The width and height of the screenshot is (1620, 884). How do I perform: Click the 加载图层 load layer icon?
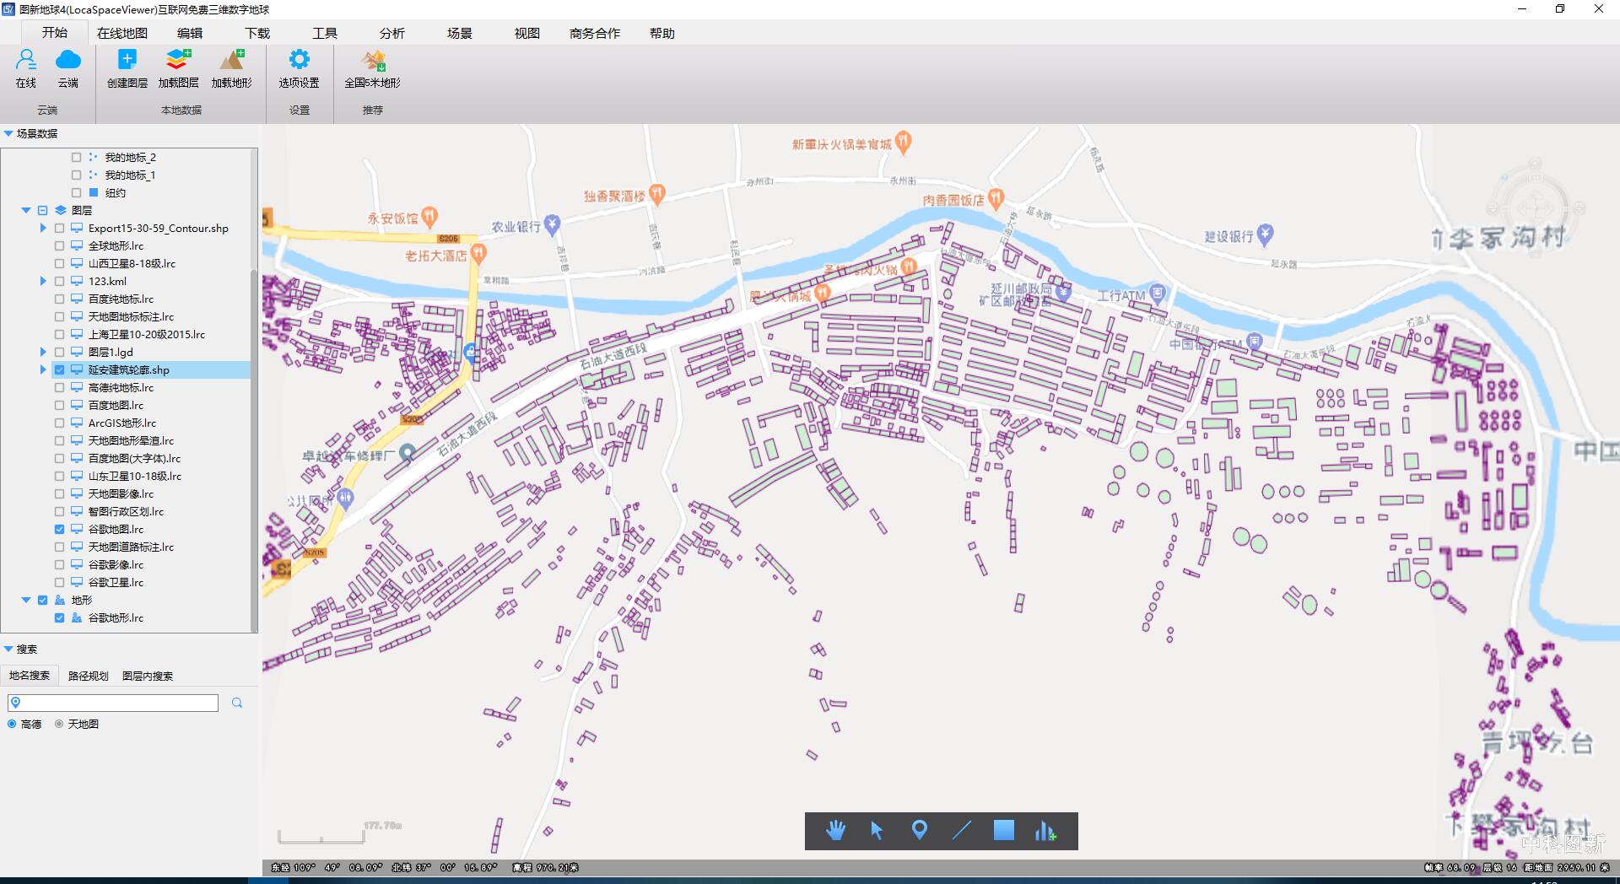pyautogui.click(x=178, y=61)
